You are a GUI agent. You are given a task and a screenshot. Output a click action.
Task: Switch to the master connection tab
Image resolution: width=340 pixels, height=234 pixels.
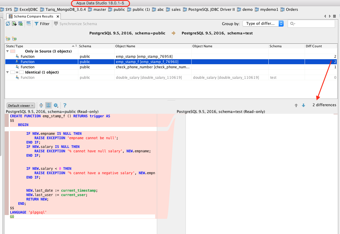click(x=97, y=10)
